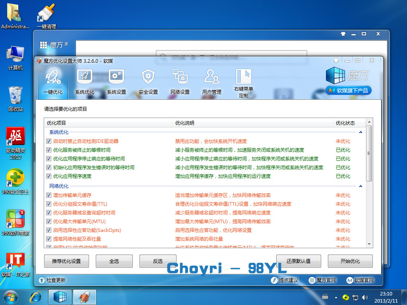
Task: Open the 右键菜单定制 icon
Action: 243,76
